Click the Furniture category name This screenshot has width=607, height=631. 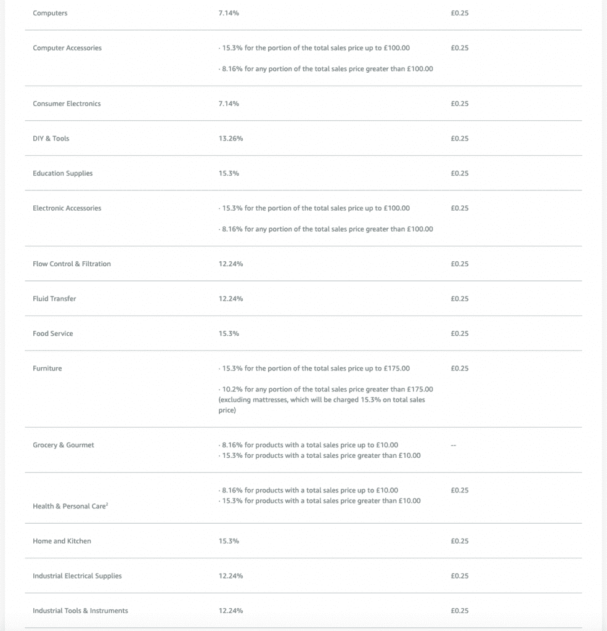pos(47,368)
